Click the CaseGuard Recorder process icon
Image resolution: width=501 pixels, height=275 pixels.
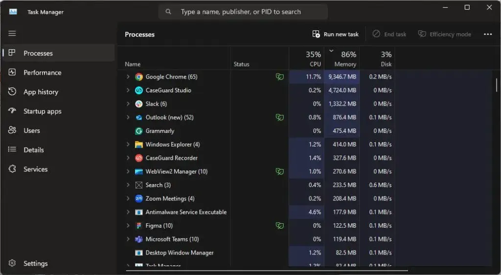[x=138, y=158]
